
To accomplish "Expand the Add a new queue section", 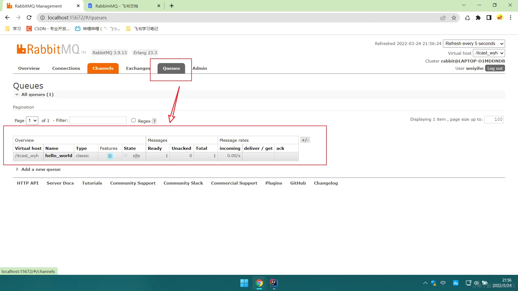I will (41, 169).
